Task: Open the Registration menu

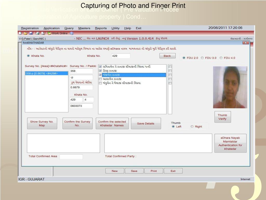Action: (30, 28)
